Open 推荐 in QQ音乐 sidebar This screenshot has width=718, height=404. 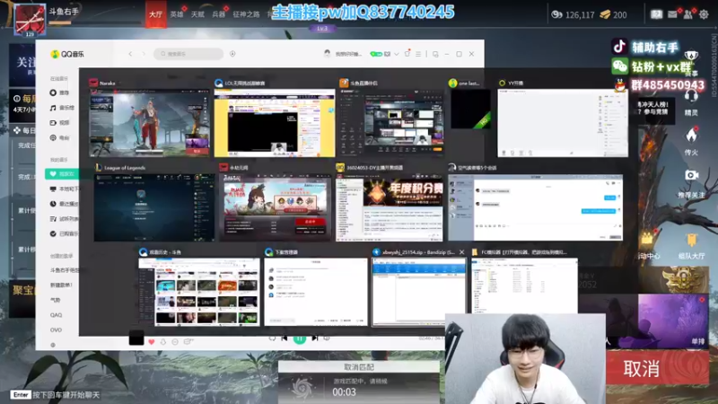click(59, 92)
